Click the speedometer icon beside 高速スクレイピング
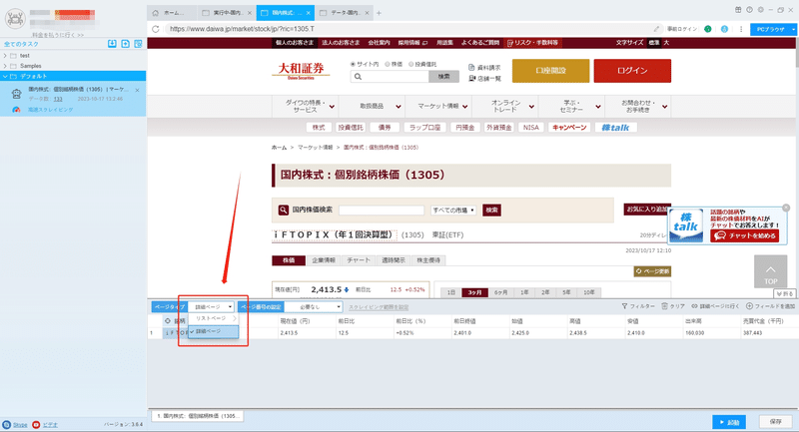 (x=16, y=110)
